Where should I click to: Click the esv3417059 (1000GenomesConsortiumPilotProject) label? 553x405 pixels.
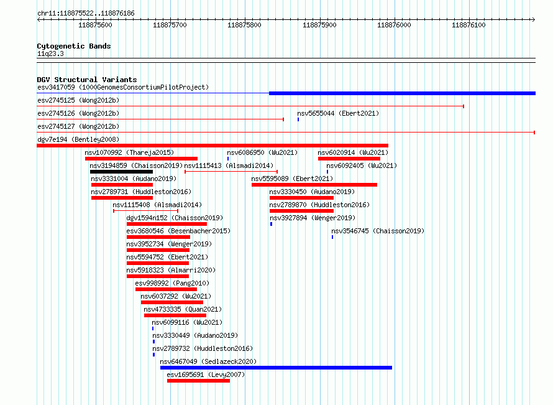coord(123,87)
